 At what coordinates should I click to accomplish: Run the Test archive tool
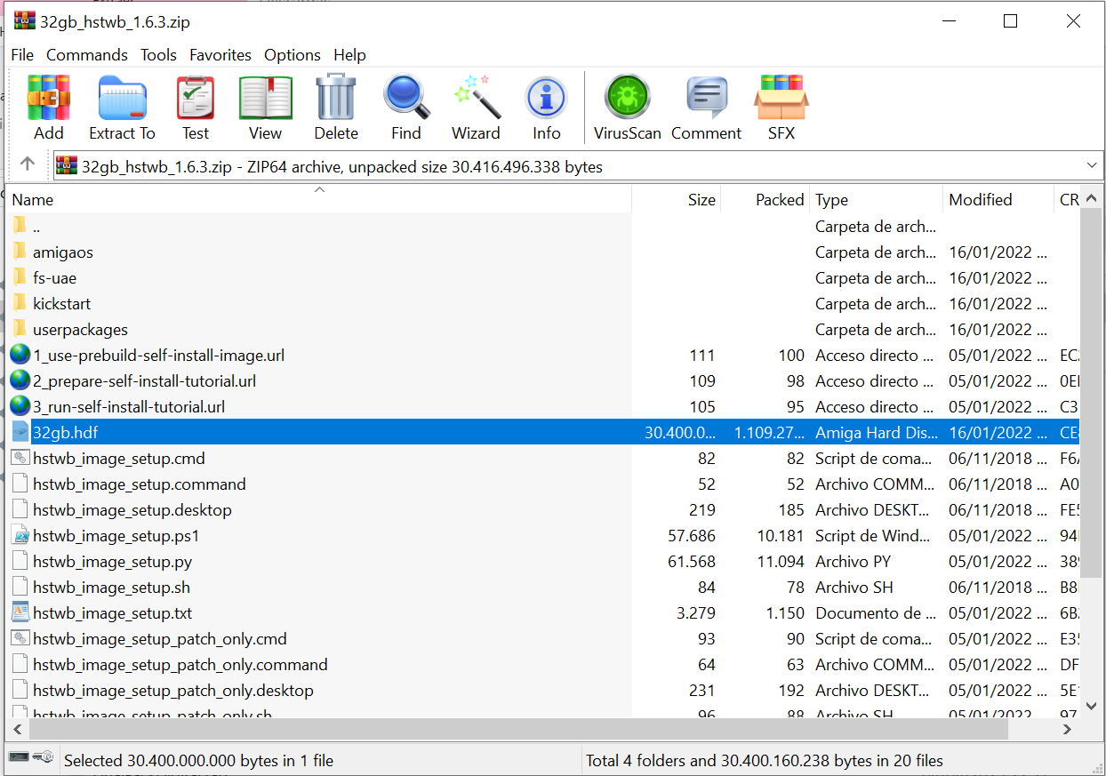196,108
